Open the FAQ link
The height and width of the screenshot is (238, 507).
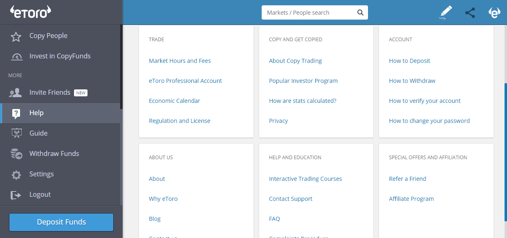274,219
